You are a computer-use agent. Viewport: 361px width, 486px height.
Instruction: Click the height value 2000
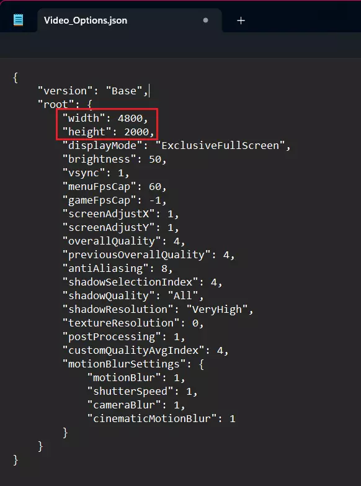[136, 132]
